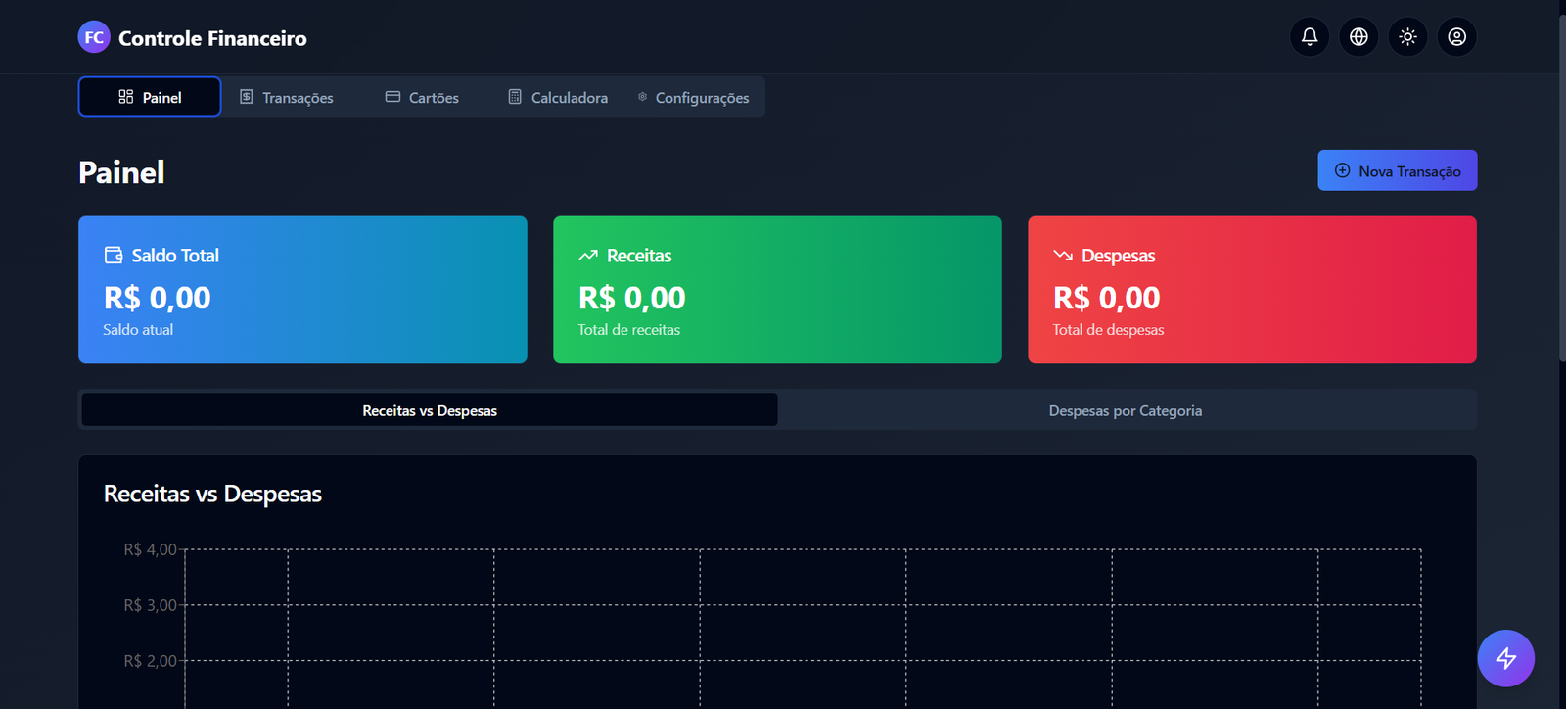
Task: Click the falling trend icon on Despesas
Action: [1063, 256]
